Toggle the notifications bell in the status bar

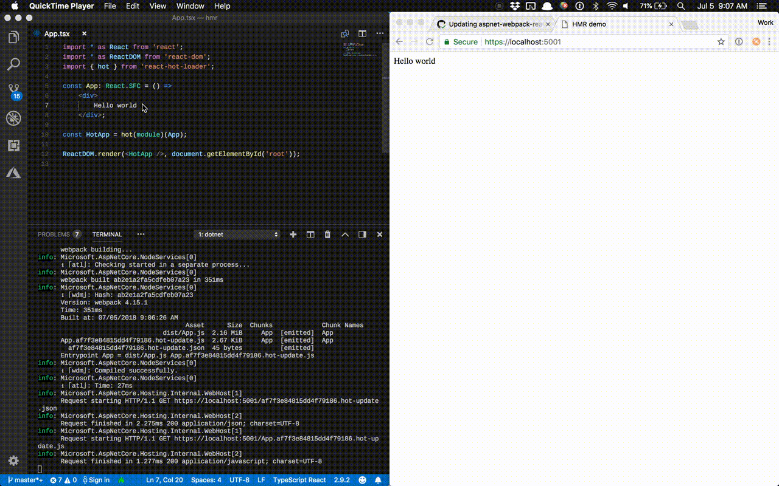click(x=378, y=480)
